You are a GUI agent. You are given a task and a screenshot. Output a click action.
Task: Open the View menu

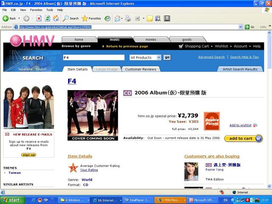click(x=23, y=10)
